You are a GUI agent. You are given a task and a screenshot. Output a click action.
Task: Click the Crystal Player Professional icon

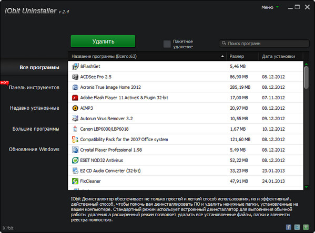click(x=75, y=150)
